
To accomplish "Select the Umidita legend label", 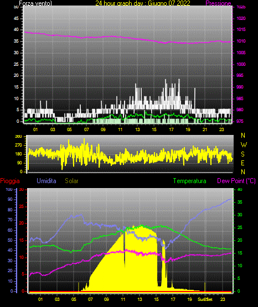I will pyautogui.click(x=47, y=181).
